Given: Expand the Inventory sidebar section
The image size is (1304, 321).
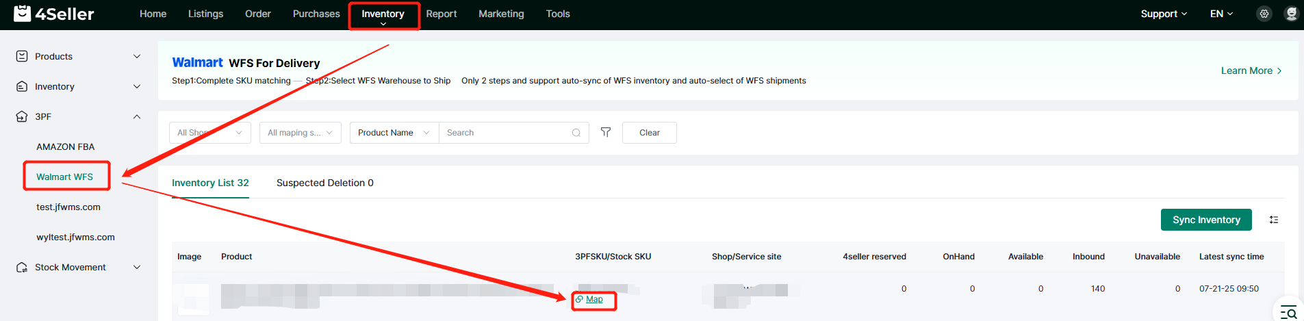Looking at the screenshot, I should 137,86.
